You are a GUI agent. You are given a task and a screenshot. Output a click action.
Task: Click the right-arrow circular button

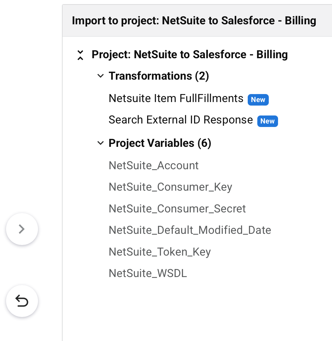tap(22, 229)
